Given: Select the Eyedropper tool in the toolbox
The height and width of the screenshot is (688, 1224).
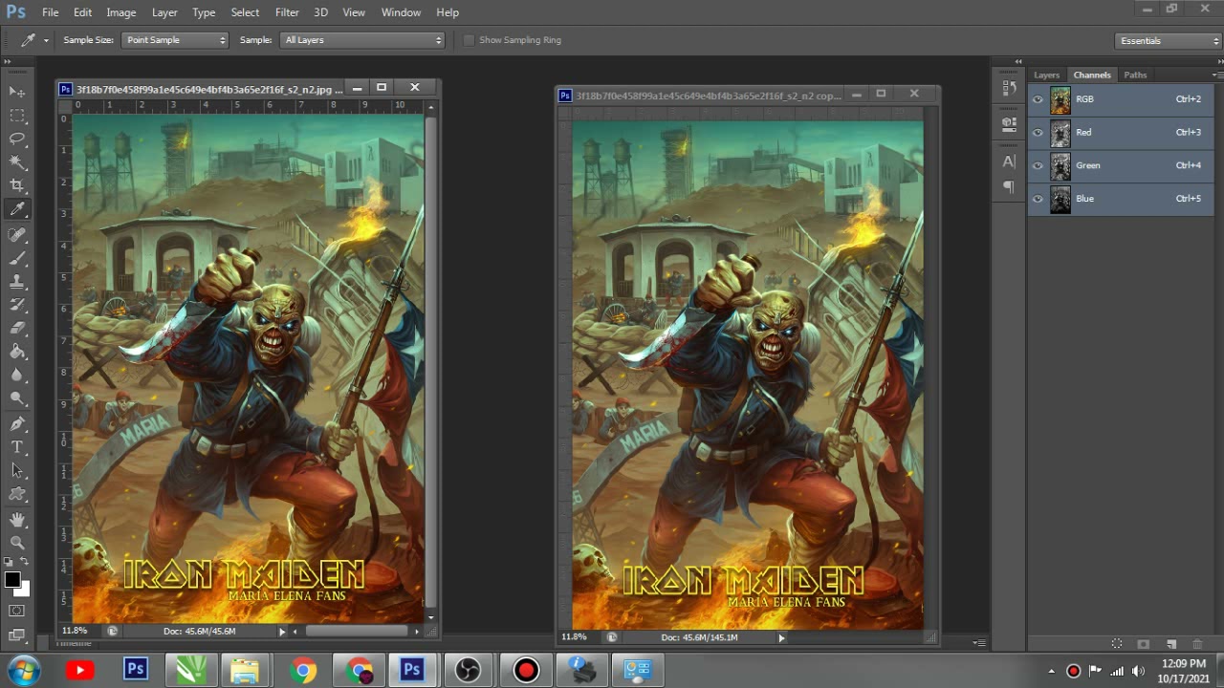Looking at the screenshot, I should tap(17, 209).
